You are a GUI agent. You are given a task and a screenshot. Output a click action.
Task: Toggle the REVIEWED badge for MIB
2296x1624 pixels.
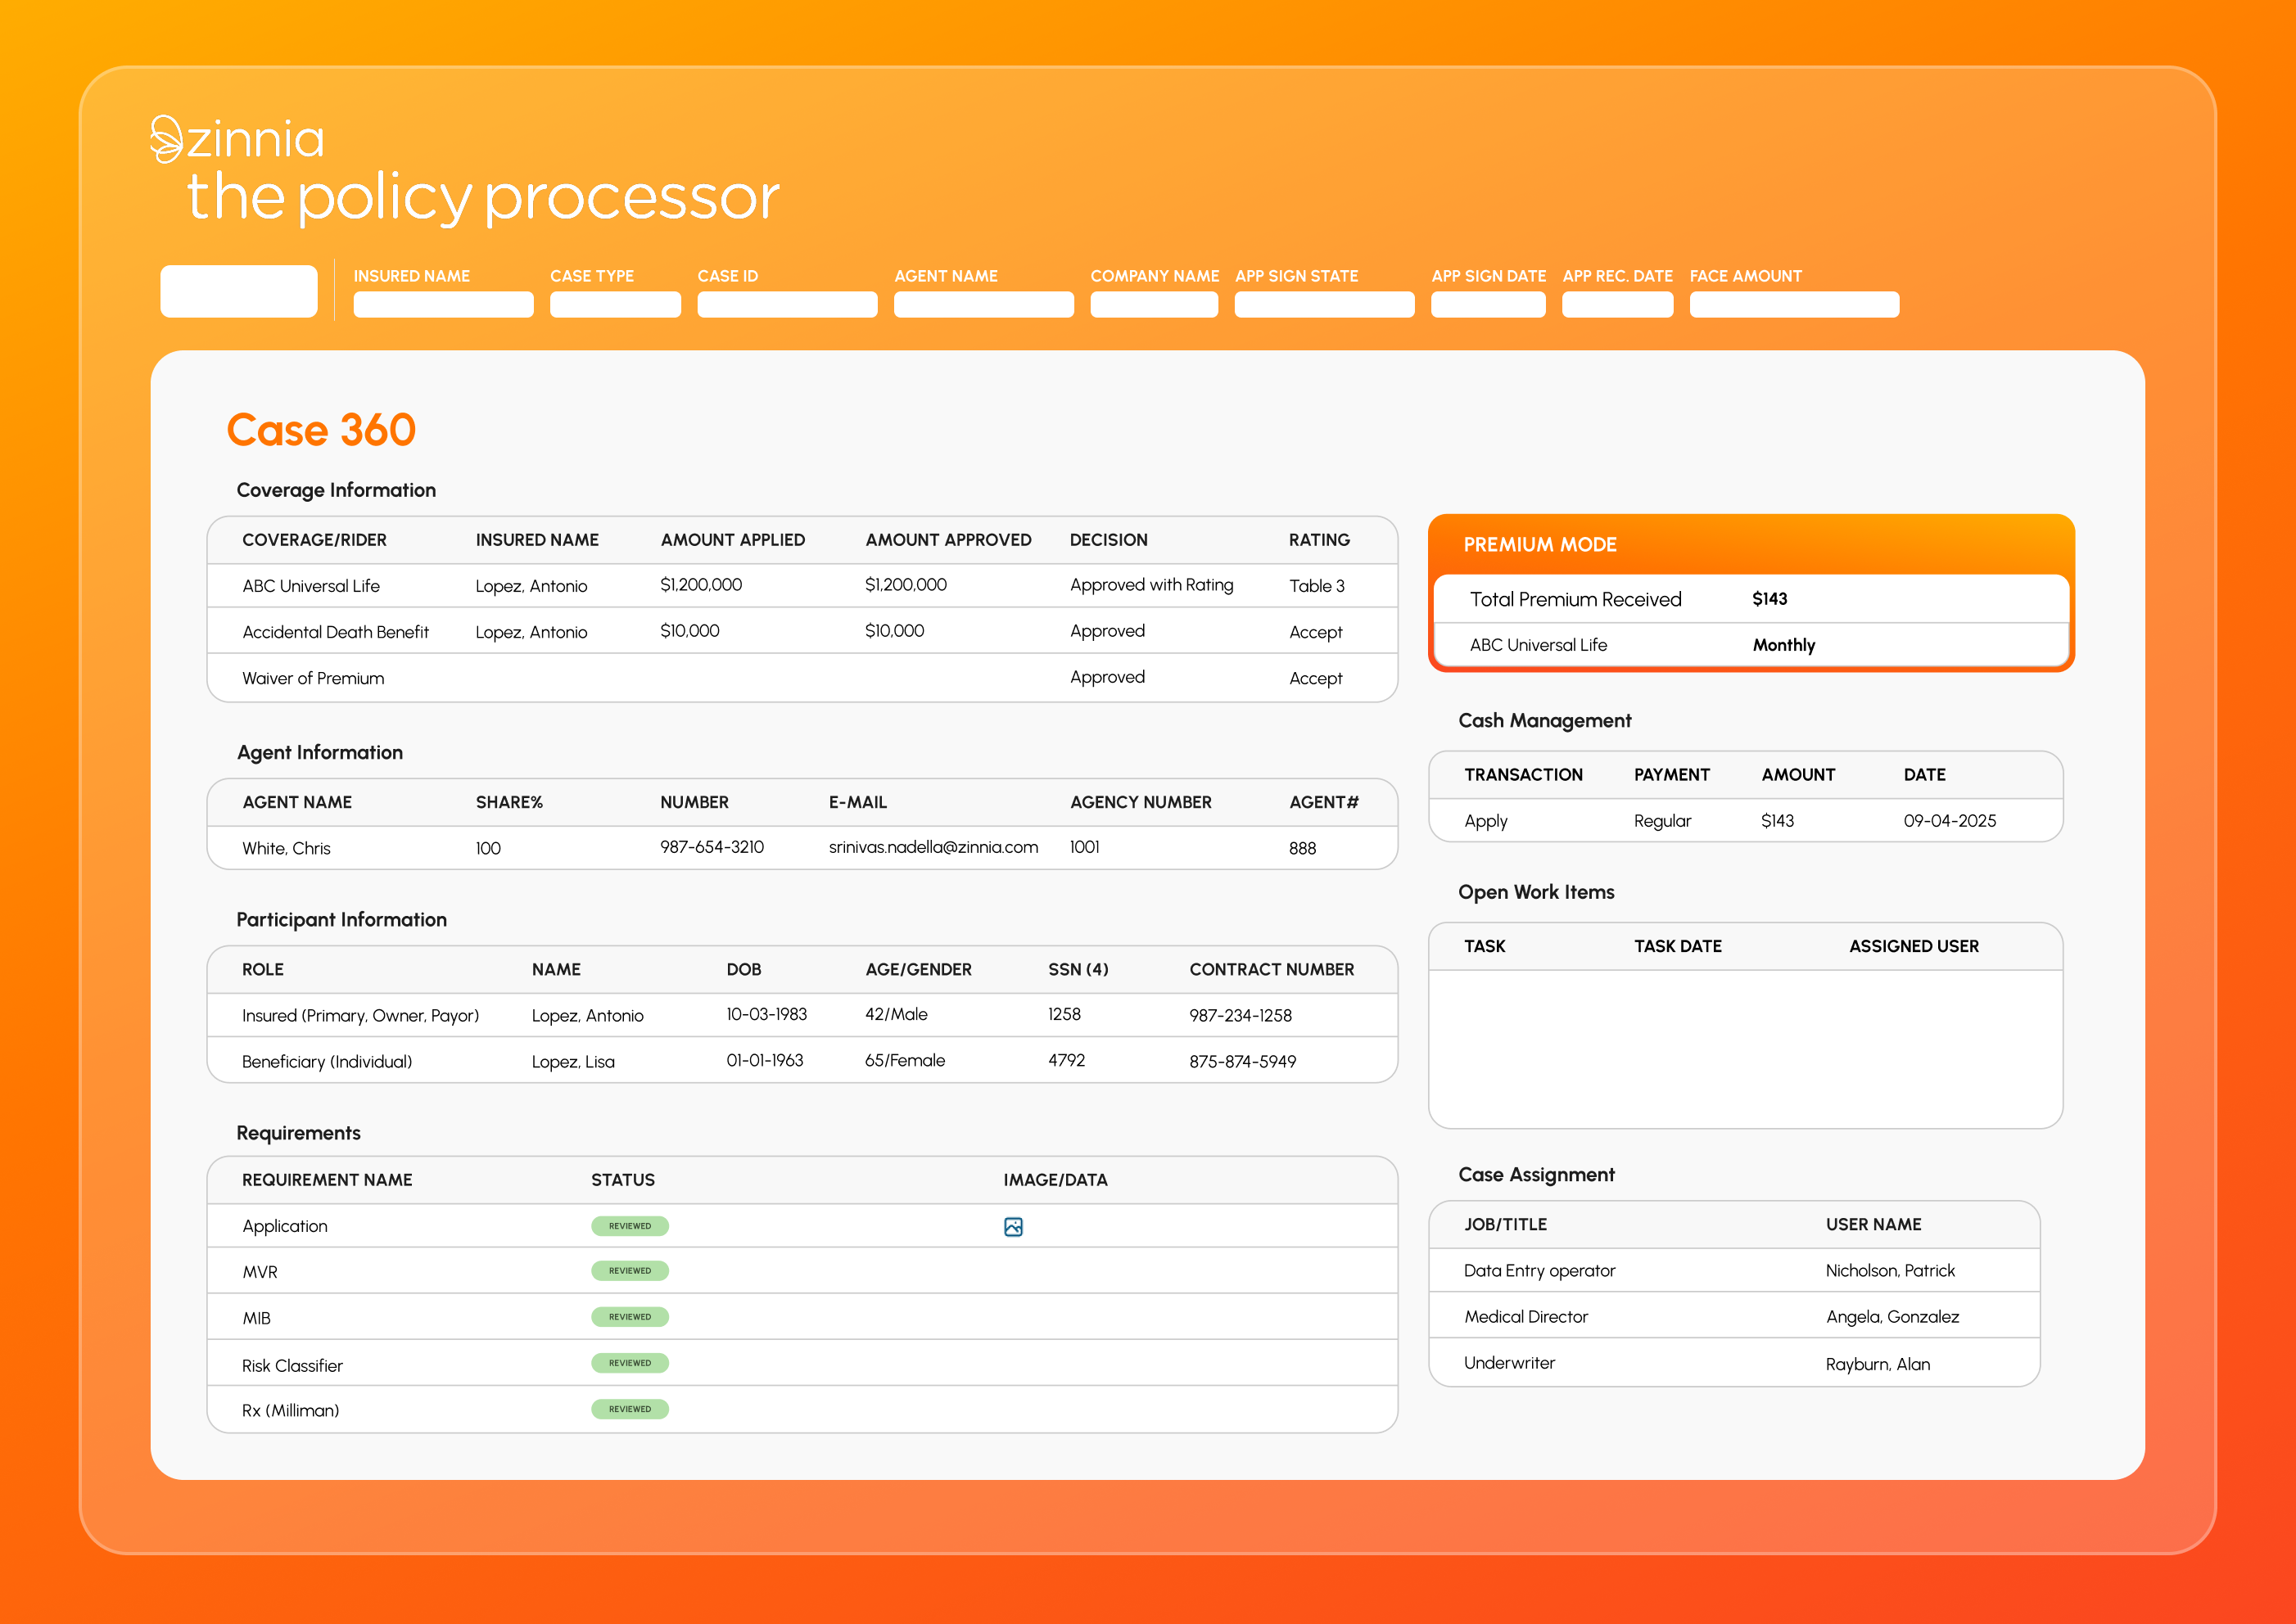click(630, 1317)
